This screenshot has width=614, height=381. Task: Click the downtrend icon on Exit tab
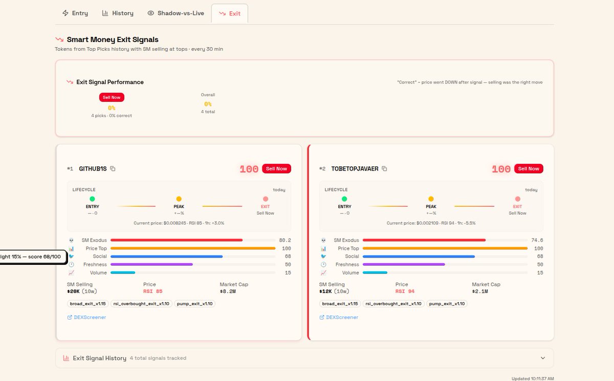click(x=222, y=13)
